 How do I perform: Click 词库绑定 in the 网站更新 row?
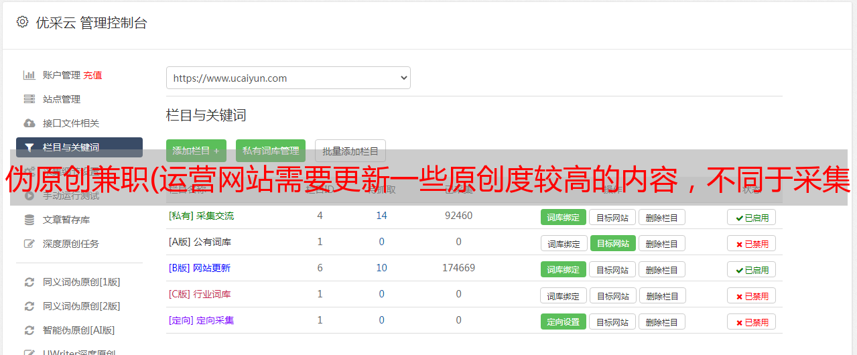(564, 269)
